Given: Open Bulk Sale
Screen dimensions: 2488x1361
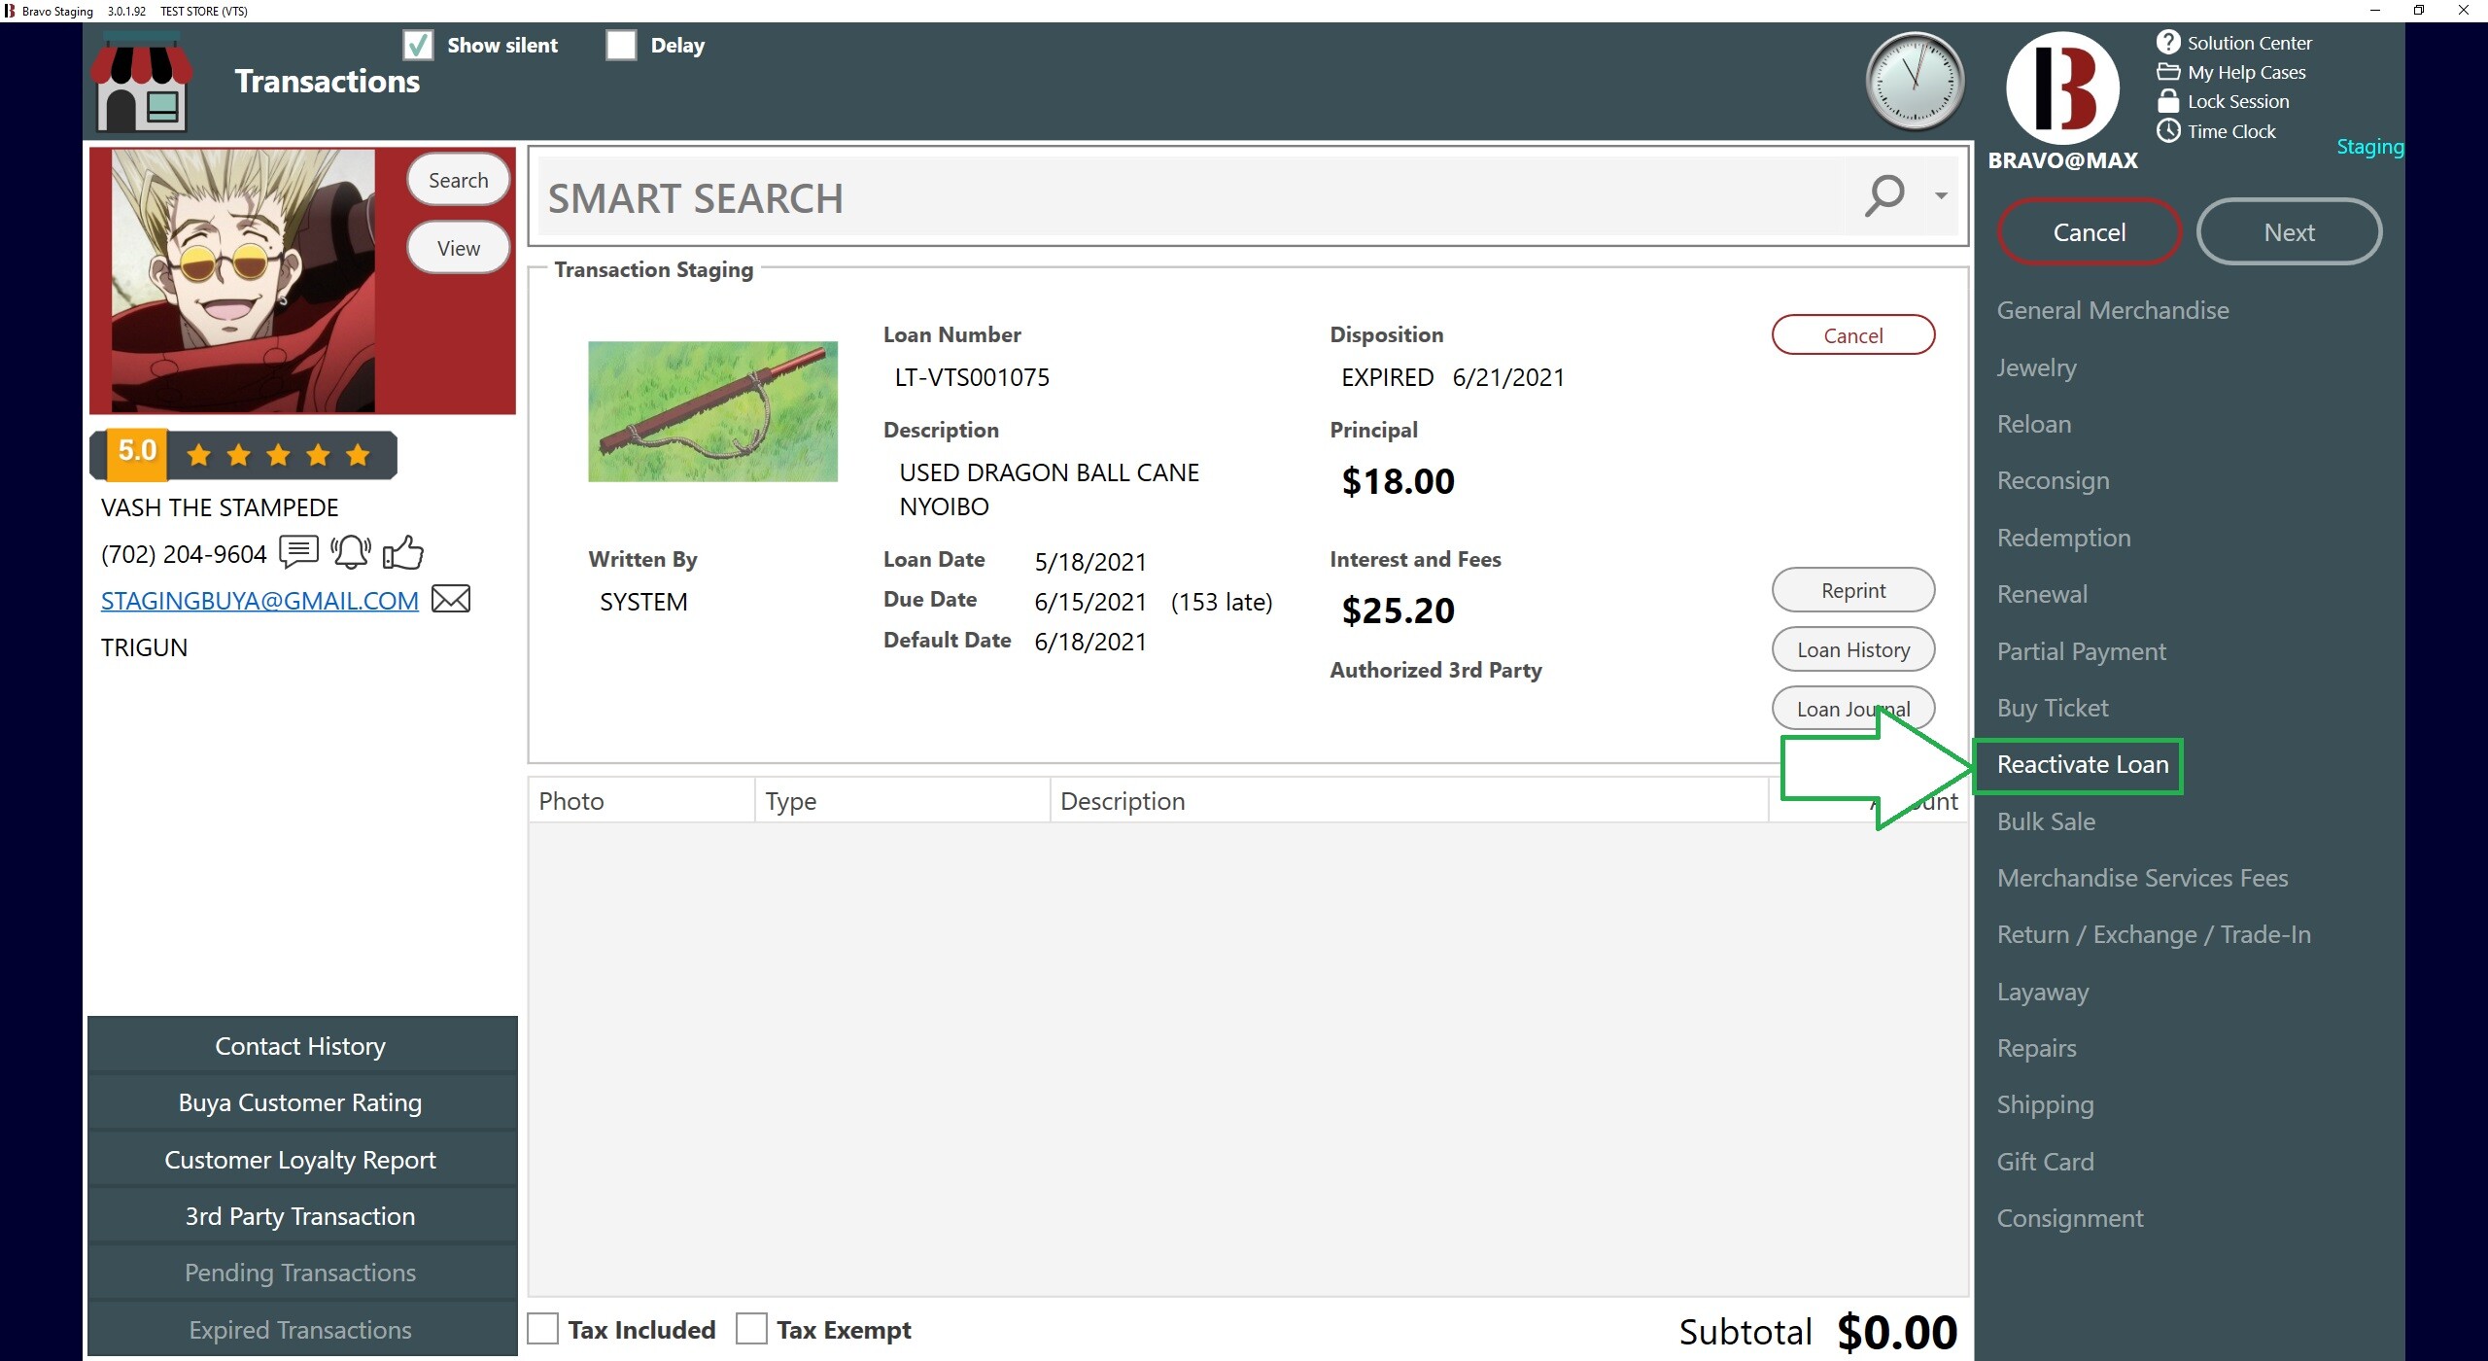Looking at the screenshot, I should click(2046, 821).
